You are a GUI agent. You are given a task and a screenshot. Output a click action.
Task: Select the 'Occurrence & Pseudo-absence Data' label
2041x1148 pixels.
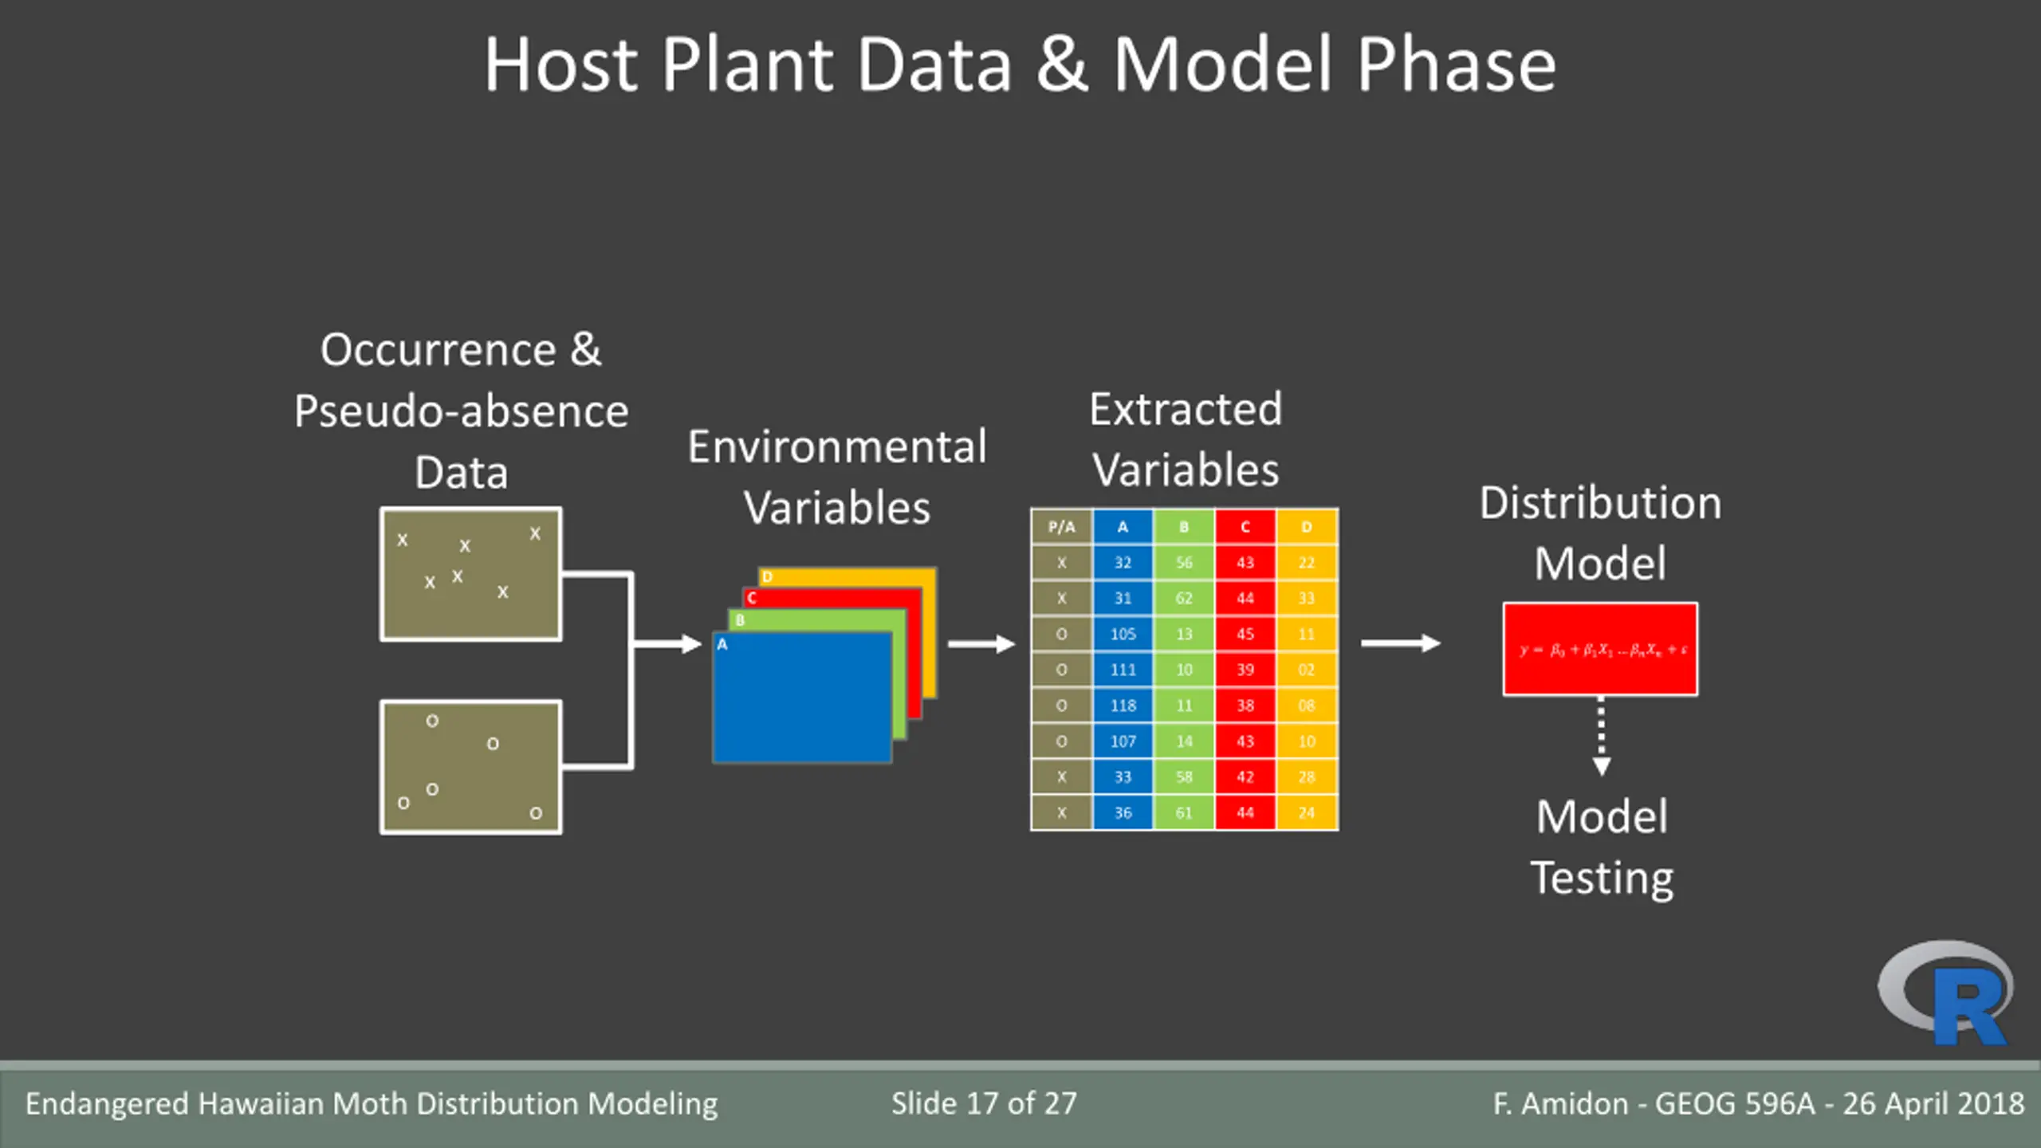[x=461, y=411]
